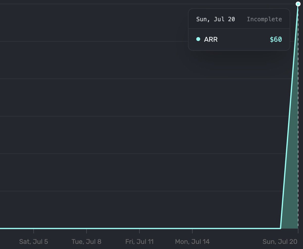
Task: Select the Fri, Jul 11 axis label
Action: pyautogui.click(x=139, y=241)
